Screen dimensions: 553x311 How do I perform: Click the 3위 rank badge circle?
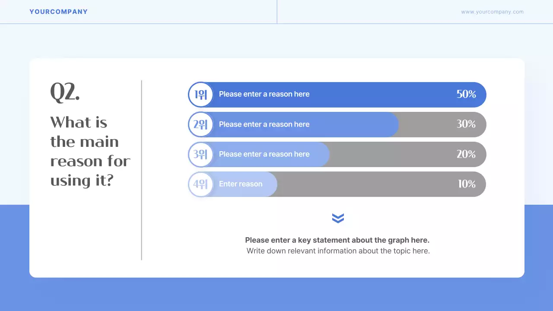click(201, 154)
